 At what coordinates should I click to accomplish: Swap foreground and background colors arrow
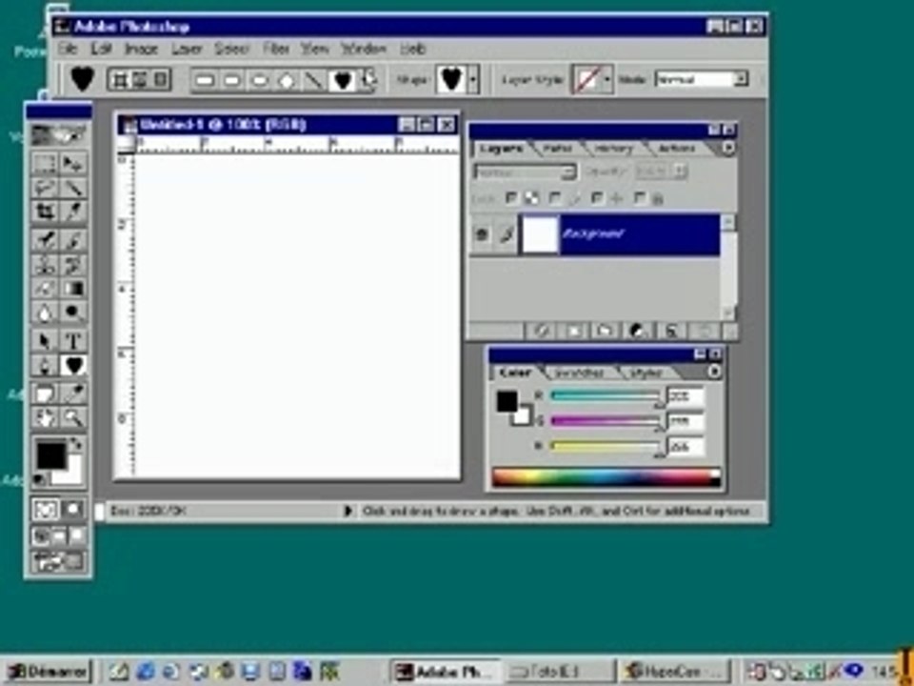click(77, 445)
